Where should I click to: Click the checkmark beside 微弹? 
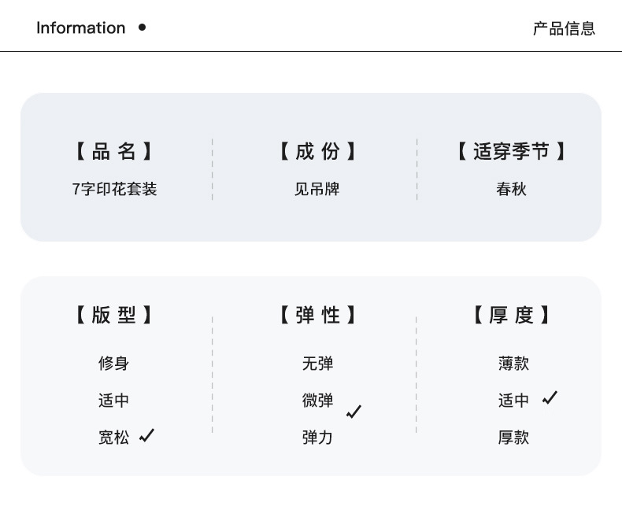tap(354, 411)
